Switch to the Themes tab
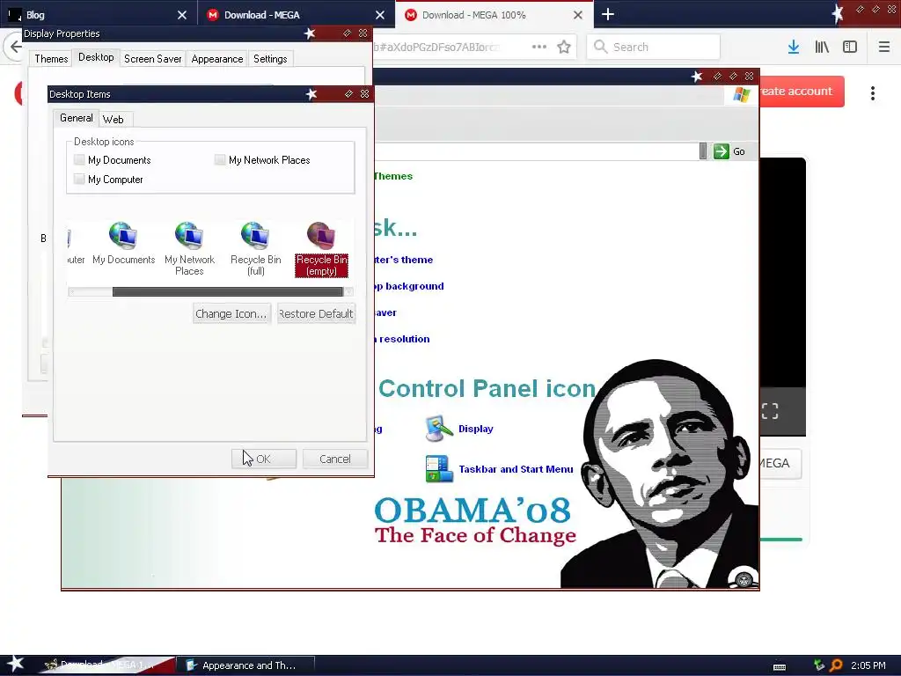This screenshot has height=676, width=901. 51,59
